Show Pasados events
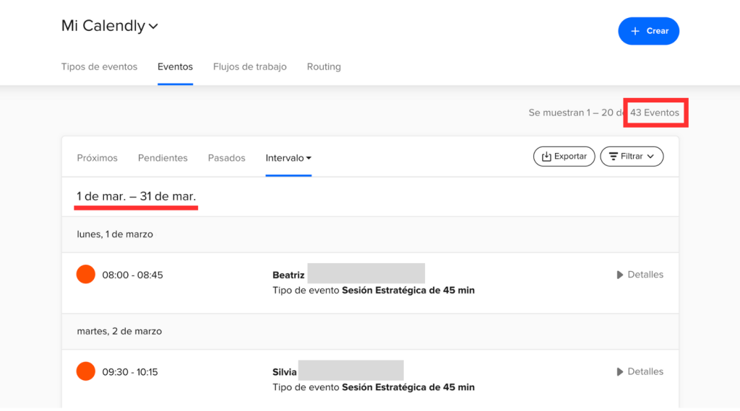The width and height of the screenshot is (740, 411). 226,158
